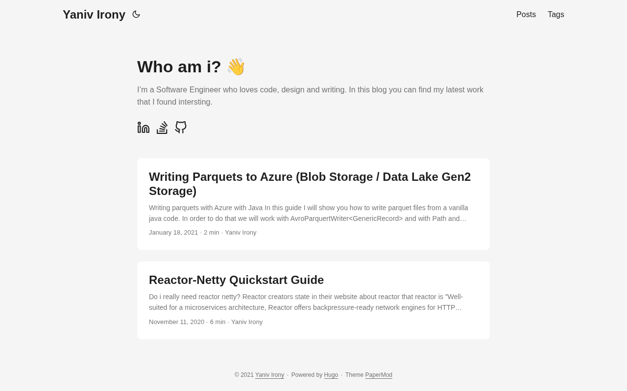Click the January 18, 2021 post date
Screen dimensions: 627x391
tap(173, 233)
